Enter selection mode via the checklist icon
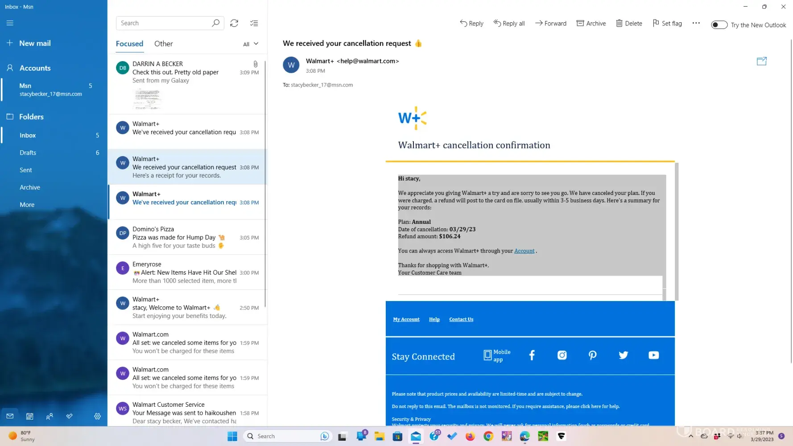Screen dimensions: 793x446 click(x=254, y=23)
